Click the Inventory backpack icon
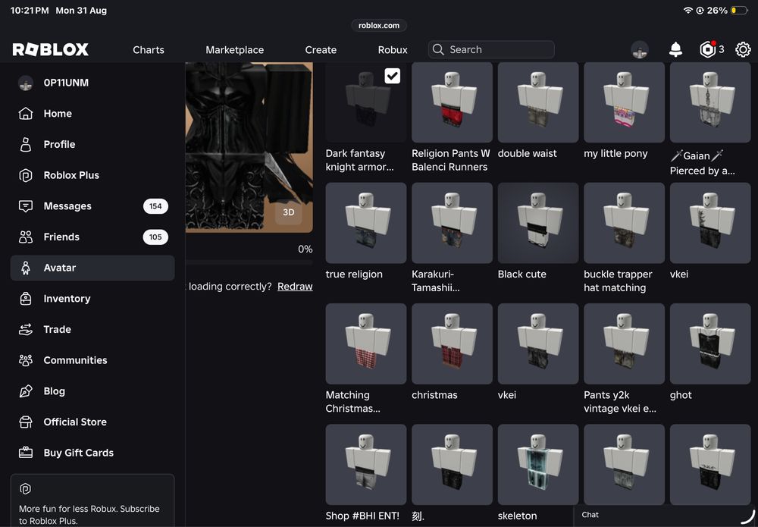 [26, 299]
